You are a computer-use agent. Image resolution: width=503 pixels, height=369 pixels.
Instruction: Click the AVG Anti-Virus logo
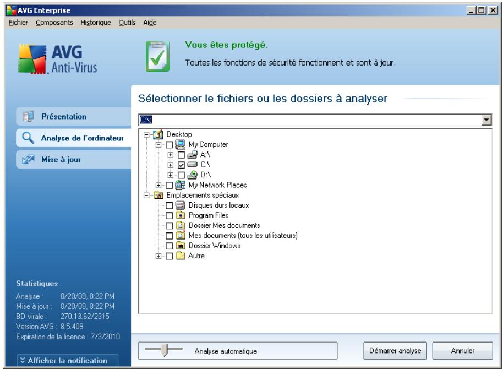pyautogui.click(x=57, y=59)
